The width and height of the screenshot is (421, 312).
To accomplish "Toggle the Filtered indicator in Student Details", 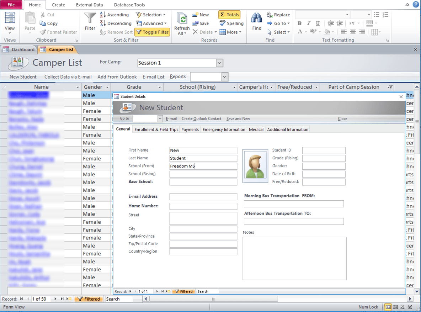I will point(183,291).
